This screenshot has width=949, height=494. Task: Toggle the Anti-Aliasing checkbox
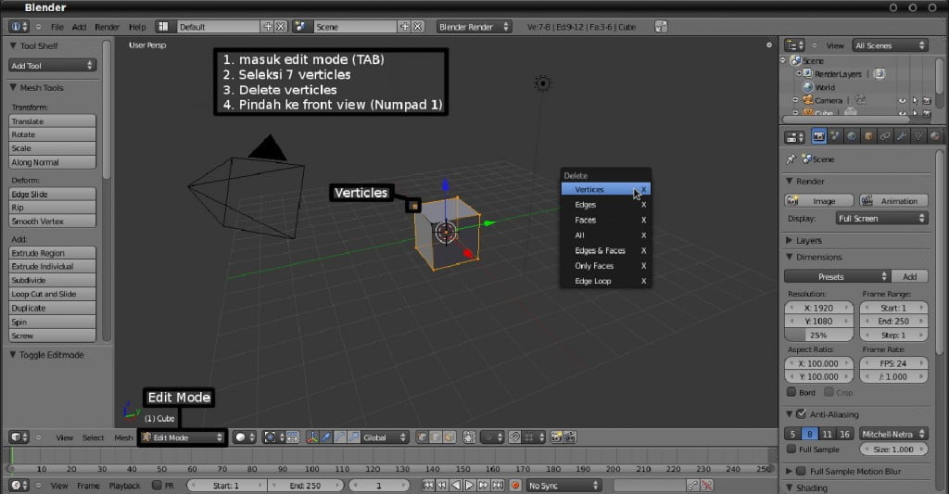801,414
